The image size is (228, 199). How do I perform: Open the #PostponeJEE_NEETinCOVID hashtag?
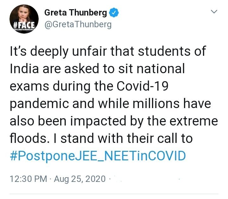click(98, 156)
